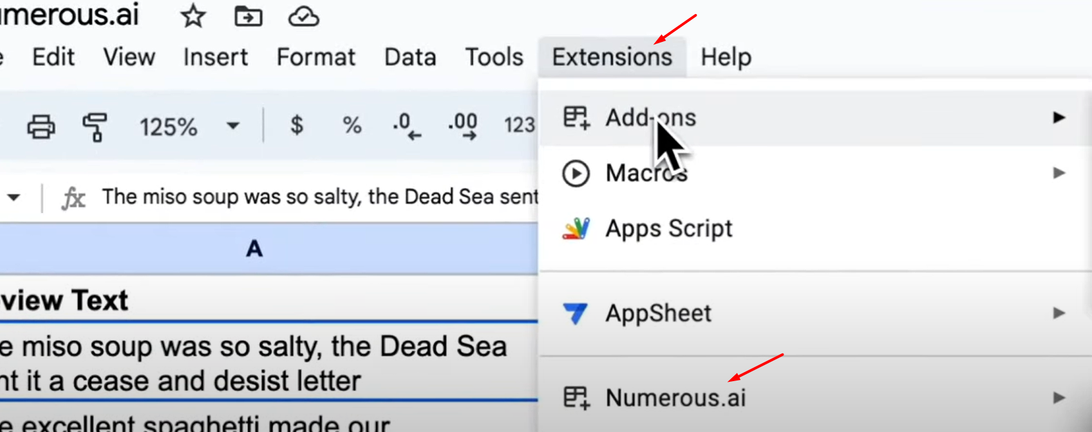
Task: Click the print icon
Action: 41,126
